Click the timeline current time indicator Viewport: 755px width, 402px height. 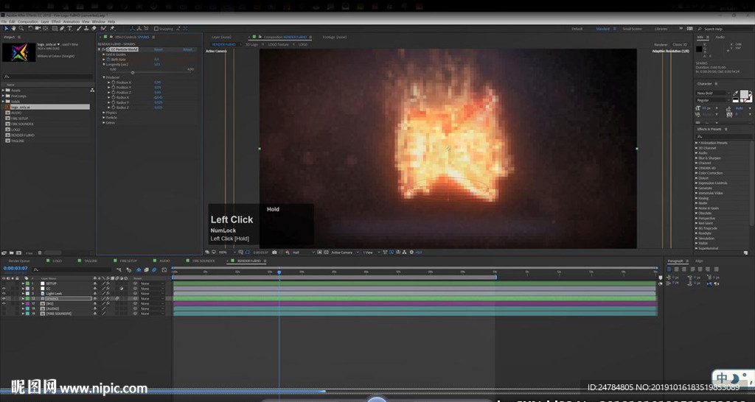click(279, 272)
